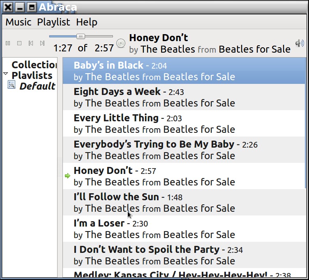Select the I'll Follow the Sun track
Screen dimensions: 309x280
(184, 202)
